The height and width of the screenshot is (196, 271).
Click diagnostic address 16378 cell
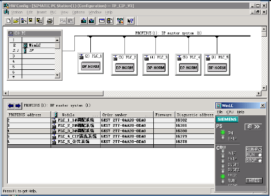pyautogui.click(x=195, y=142)
